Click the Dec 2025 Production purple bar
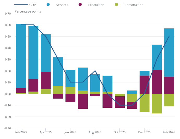The image size is (180, 139). point(144,85)
